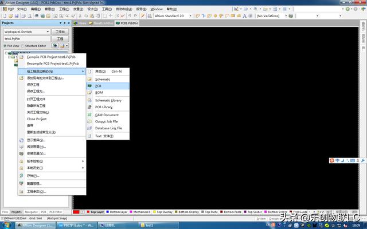The width and height of the screenshot is (367, 229).
Task: Open the Altium Standard 2D view dropdown
Action: 190,16
